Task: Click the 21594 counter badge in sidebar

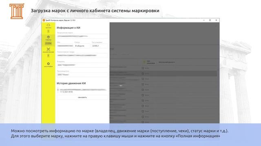Action: (48, 43)
